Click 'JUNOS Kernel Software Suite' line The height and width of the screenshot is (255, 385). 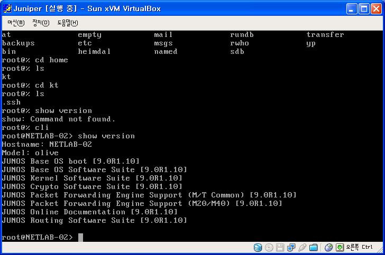[92, 178]
